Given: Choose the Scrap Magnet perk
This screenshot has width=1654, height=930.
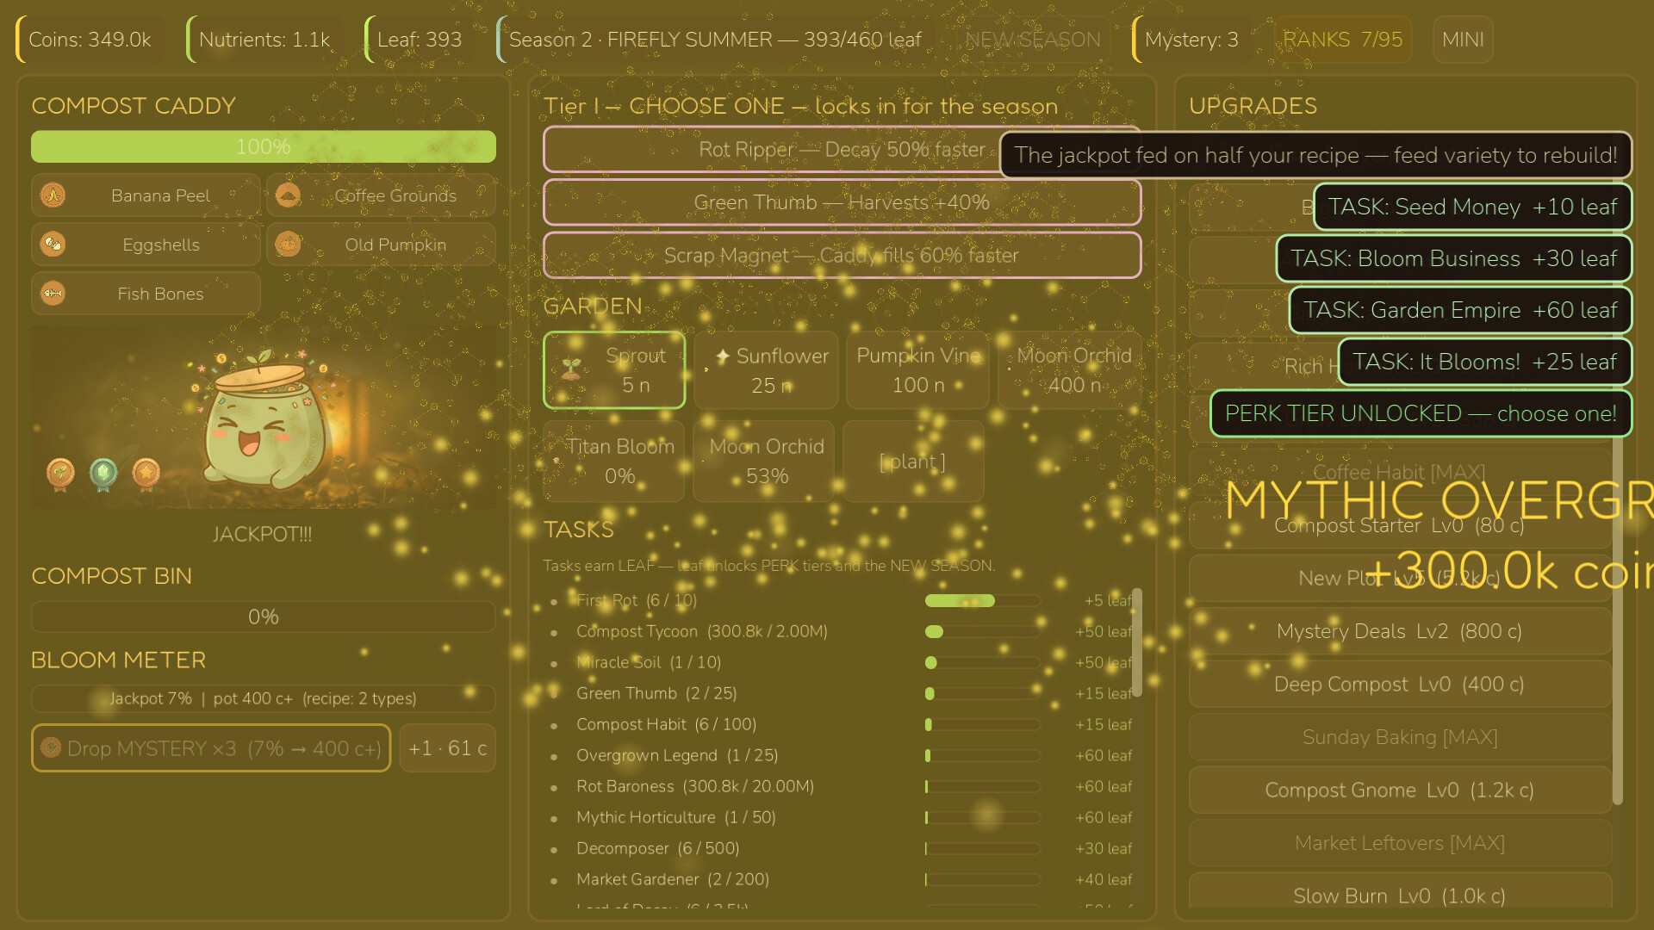Looking at the screenshot, I should coord(843,255).
